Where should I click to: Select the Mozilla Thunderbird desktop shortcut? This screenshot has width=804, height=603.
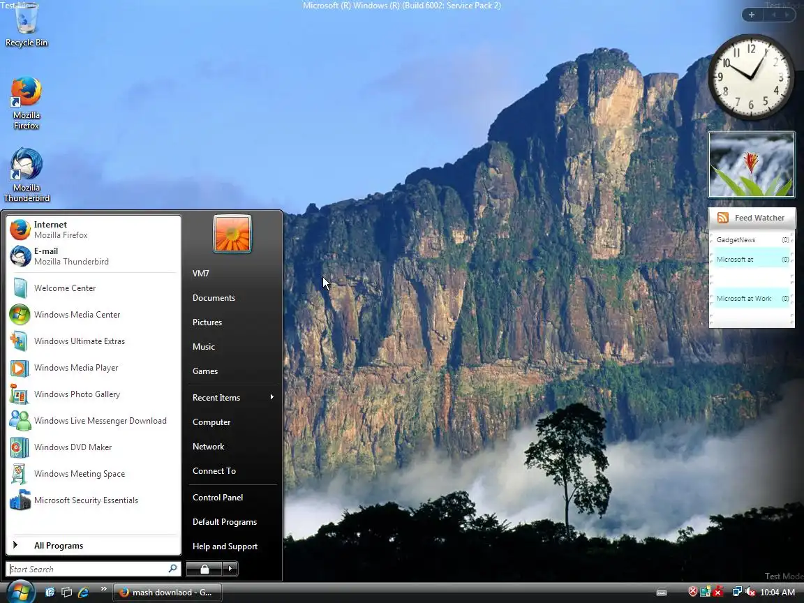[x=26, y=175]
